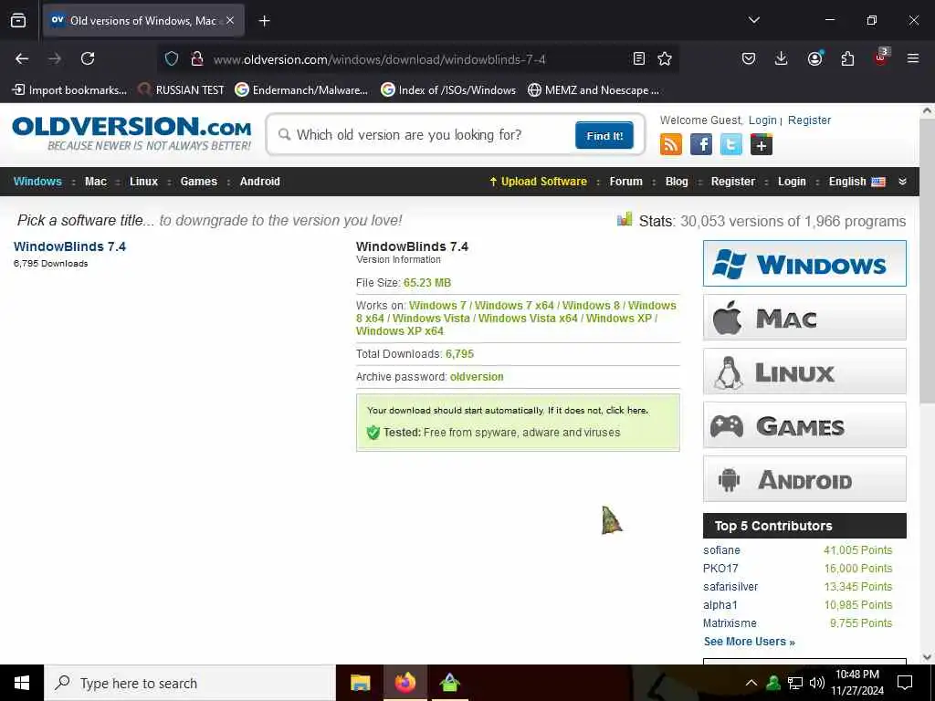Open the Windows Start menu

pos(22,683)
